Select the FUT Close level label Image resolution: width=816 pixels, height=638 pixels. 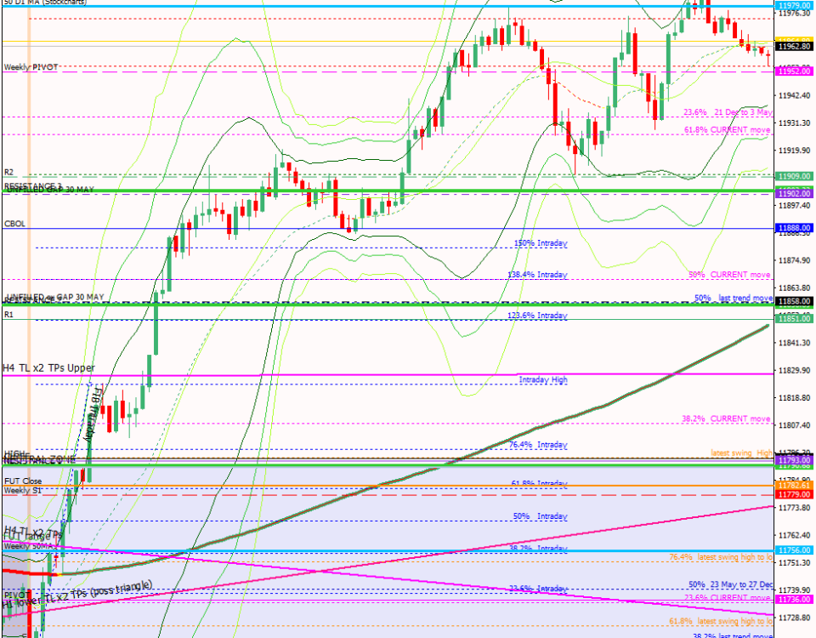pyautogui.click(x=23, y=481)
